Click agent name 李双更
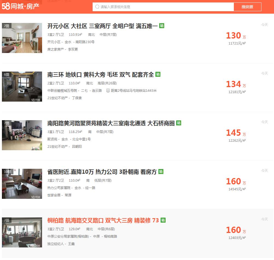274x260 pixels. coord(73,49)
